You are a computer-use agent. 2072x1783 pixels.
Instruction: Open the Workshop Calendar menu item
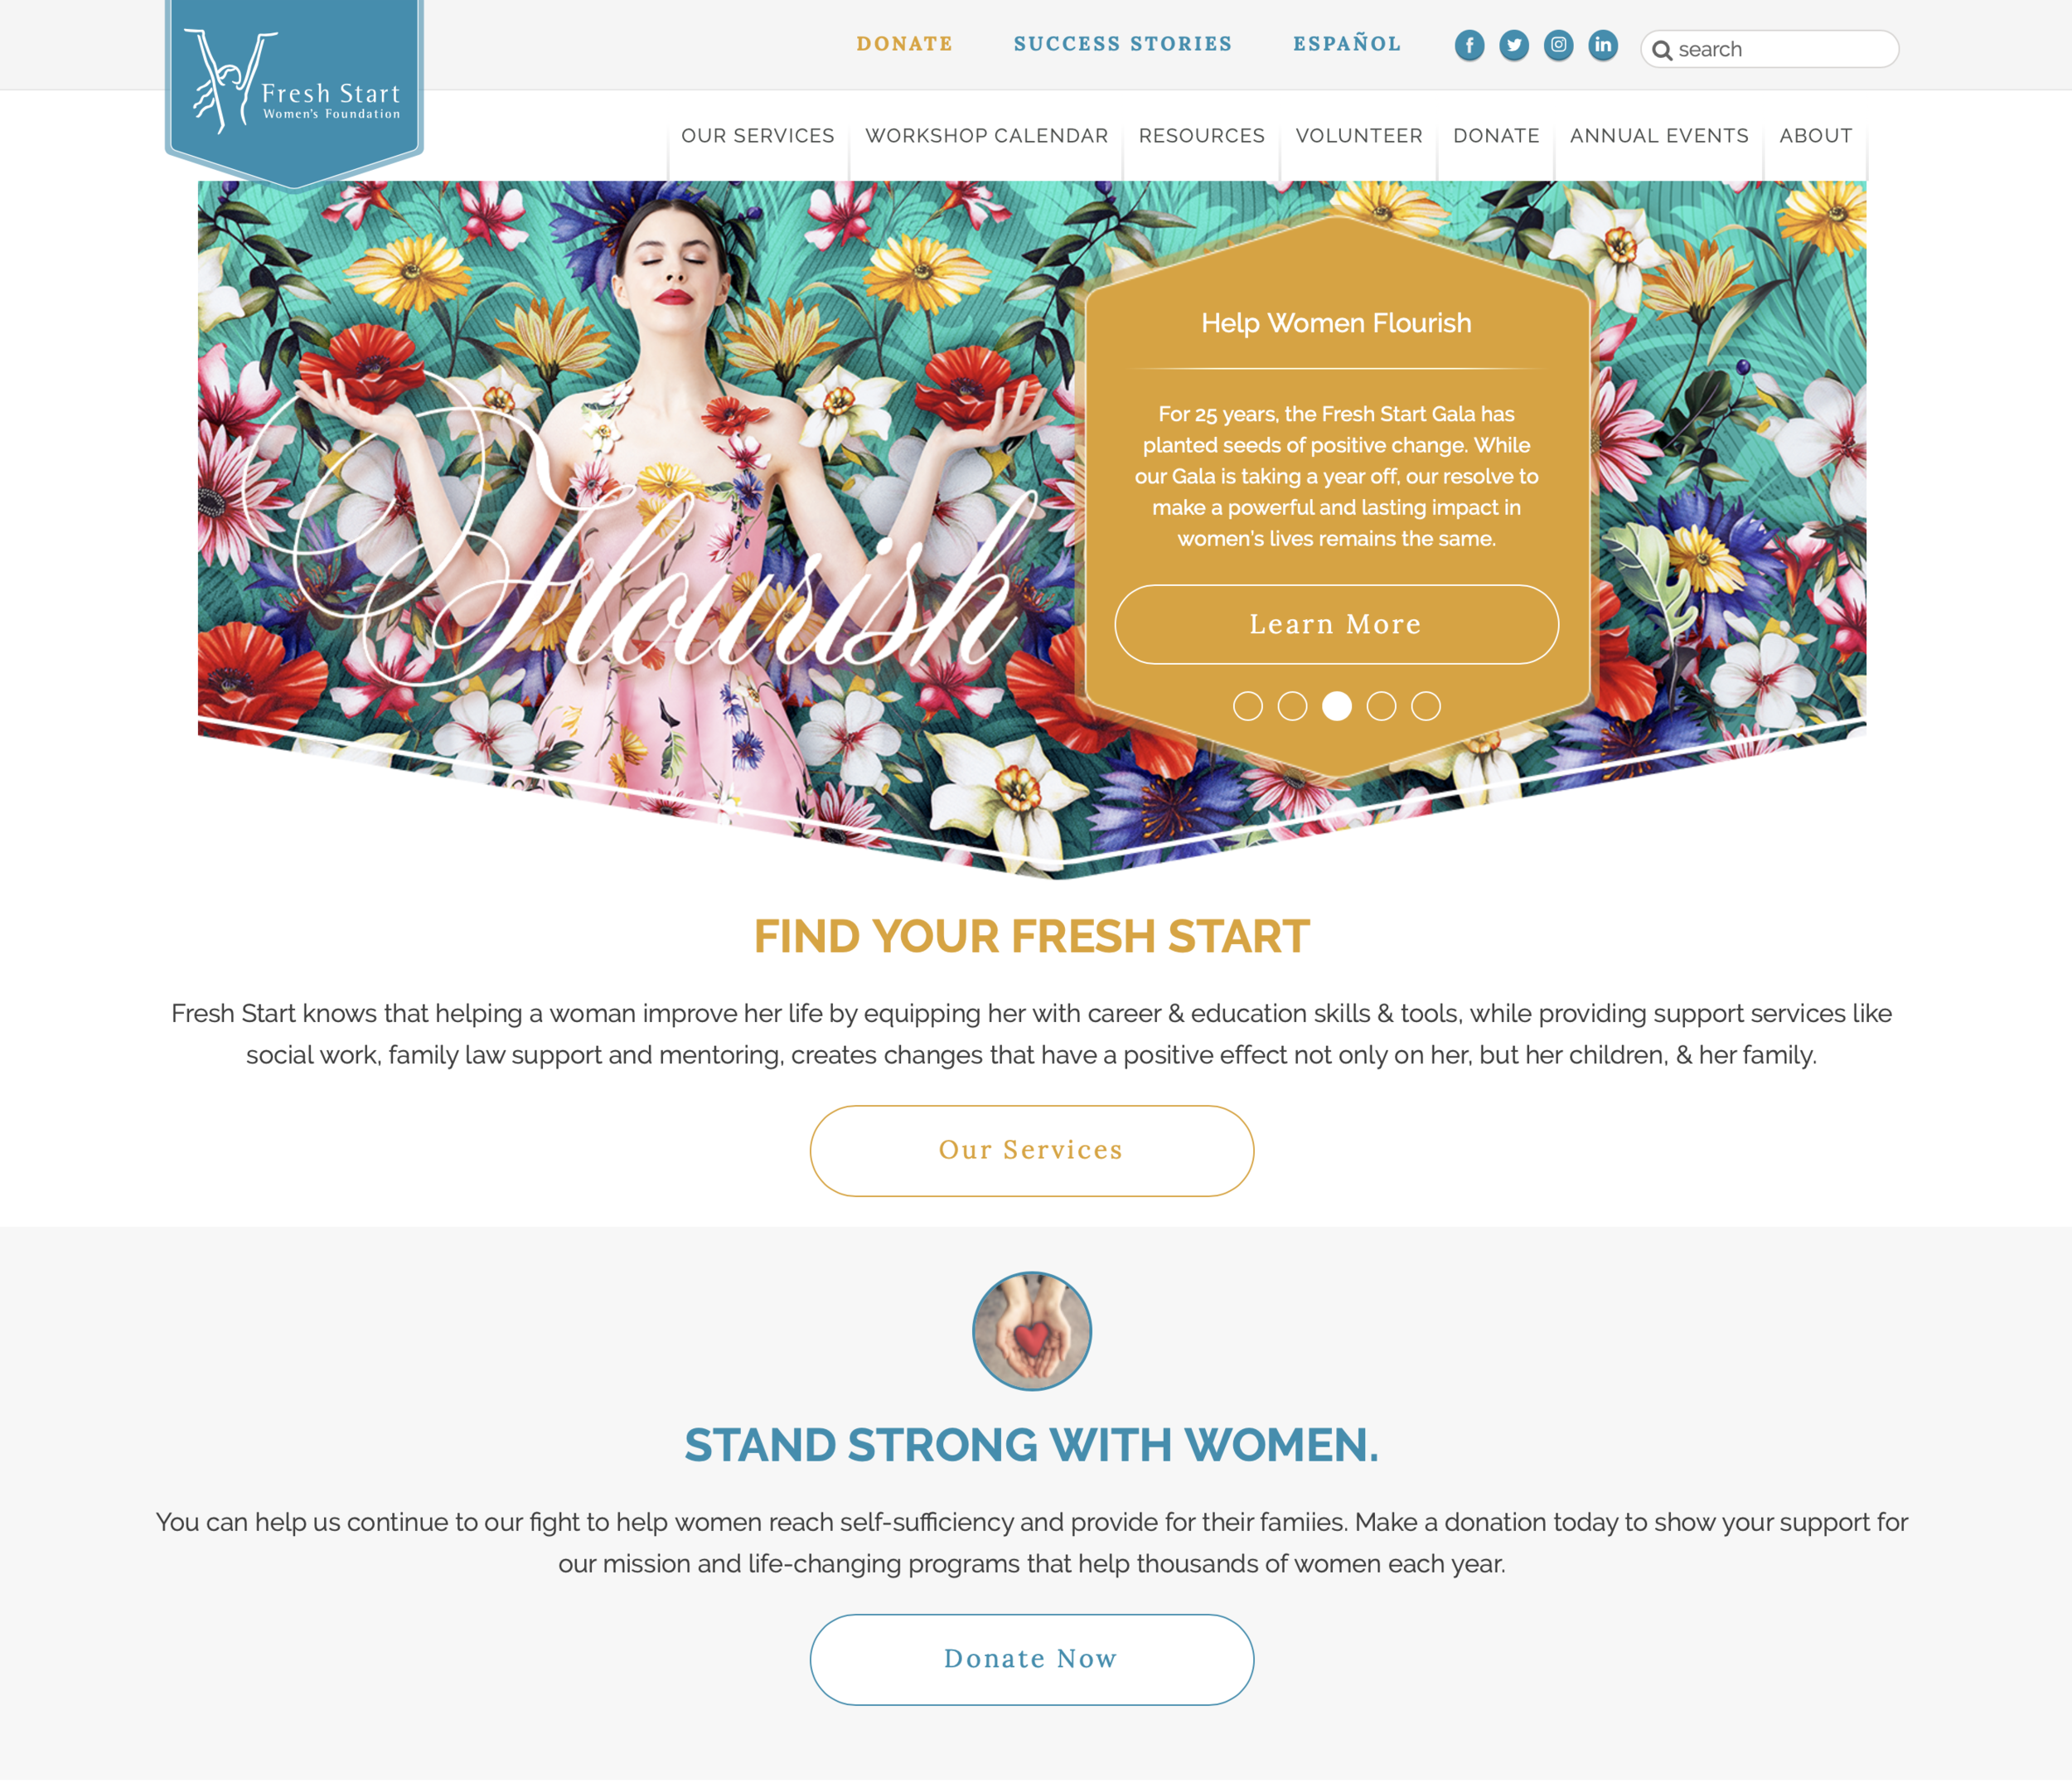click(x=987, y=136)
